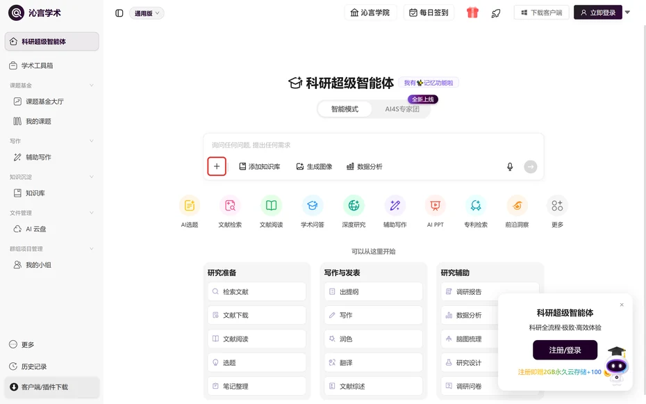Open the 通用版 version dropdown
646x404 pixels.
coord(147,13)
